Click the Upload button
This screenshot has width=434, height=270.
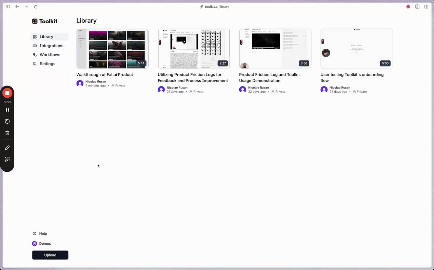50,255
